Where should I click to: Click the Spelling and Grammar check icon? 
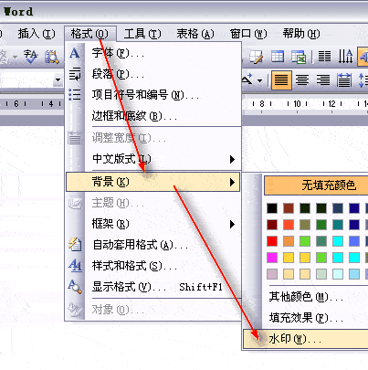[31, 57]
